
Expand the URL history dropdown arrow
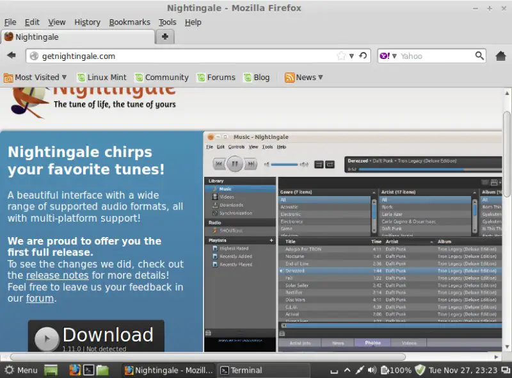pos(351,56)
